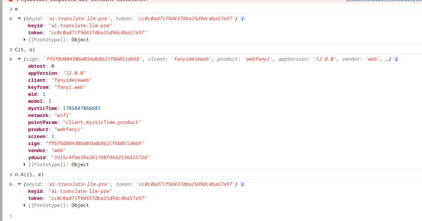Screen dimensions: 422x221
Task: Click the keyfrom "fanyi.web" property
Action: [57, 87]
